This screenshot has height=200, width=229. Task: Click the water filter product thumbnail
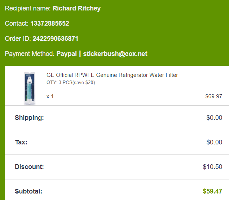[x=30, y=88]
